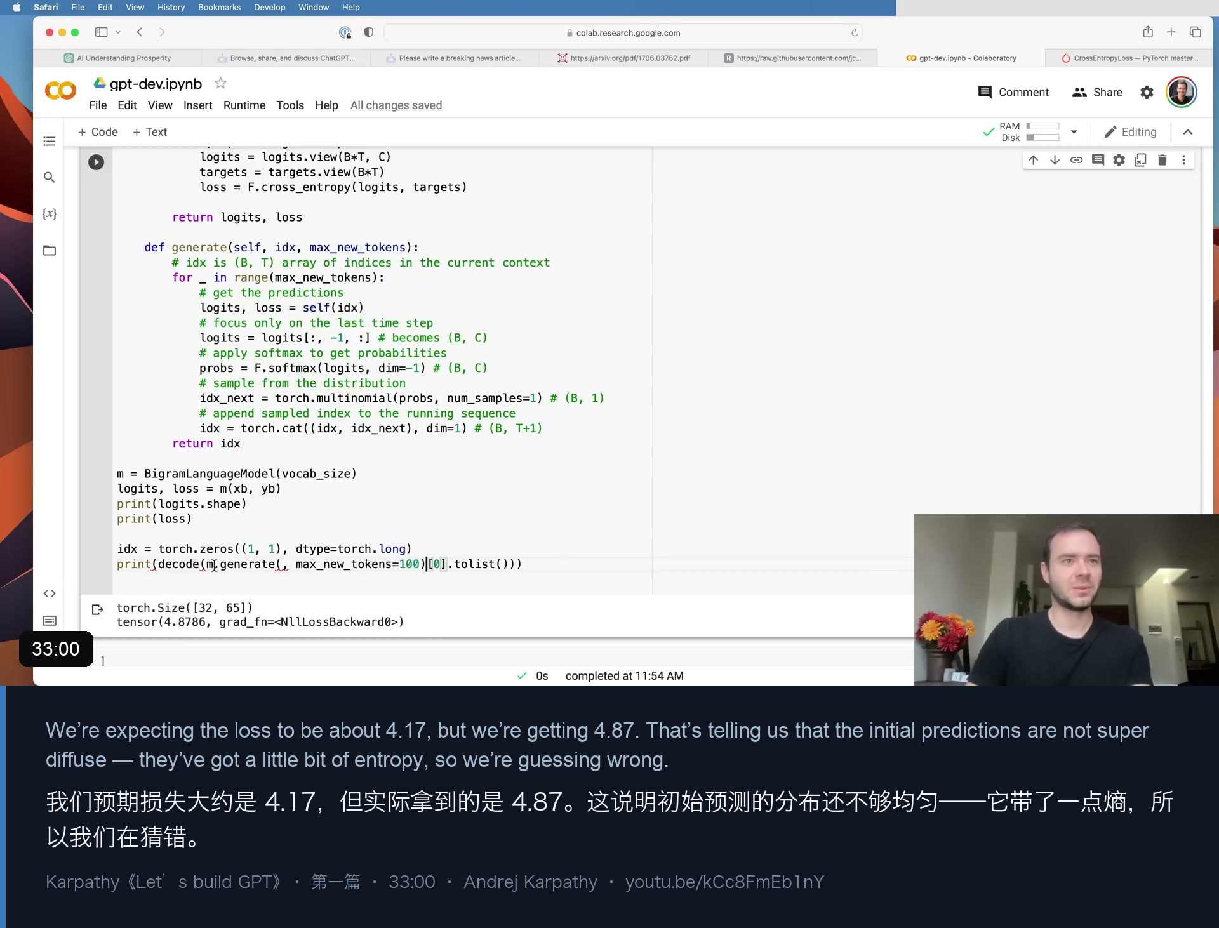The width and height of the screenshot is (1219, 928).
Task: Star the gpt-dev.ipynb notebook
Action: pos(220,83)
